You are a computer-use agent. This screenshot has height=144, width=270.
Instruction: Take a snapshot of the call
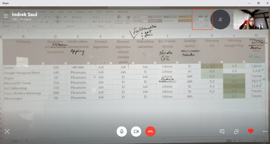[7, 131]
